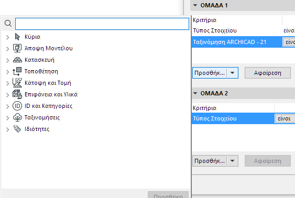Viewport: 295px width, 198px height.
Task: Click the Ιδιότητες tag icon
Action: (17, 129)
